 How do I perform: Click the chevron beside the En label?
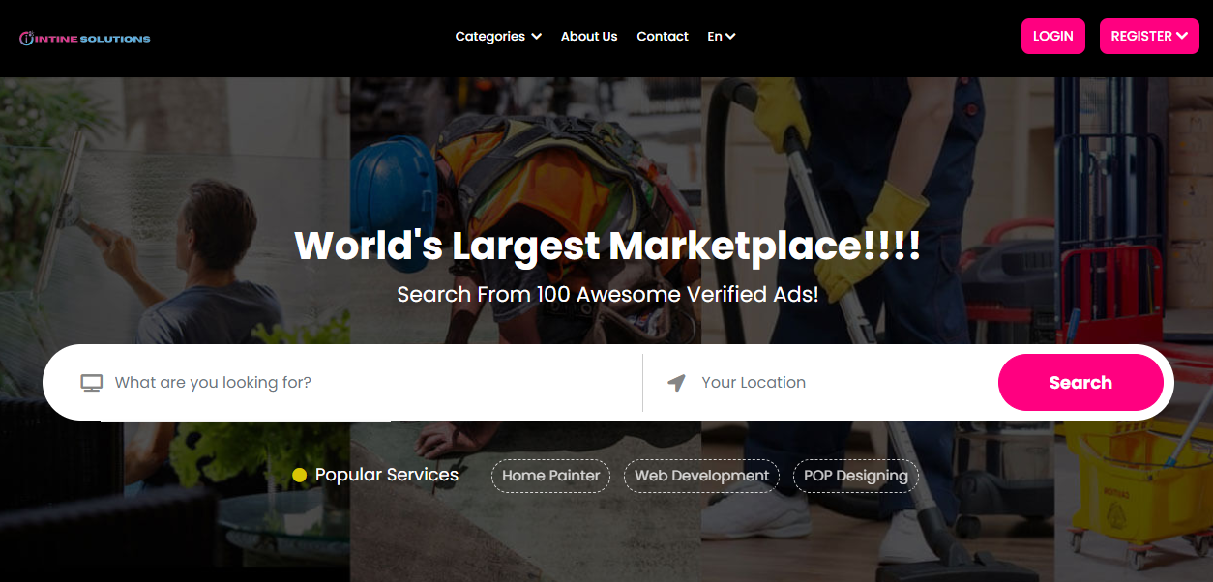731,37
